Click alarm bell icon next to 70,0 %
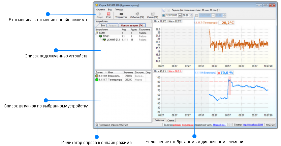Viewport: 281px width, 146px height. point(219,73)
